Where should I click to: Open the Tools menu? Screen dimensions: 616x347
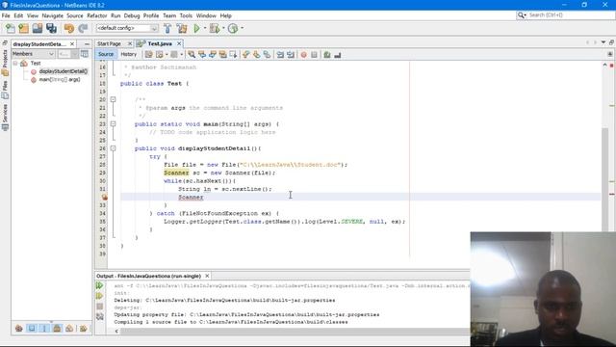point(186,15)
